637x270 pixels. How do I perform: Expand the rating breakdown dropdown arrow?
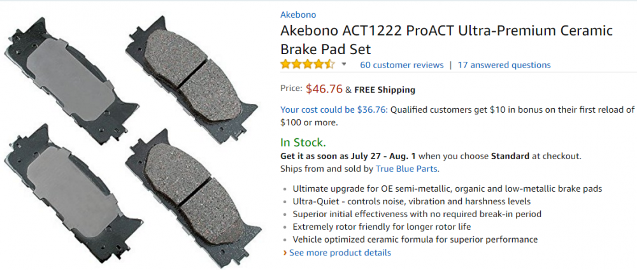point(344,64)
